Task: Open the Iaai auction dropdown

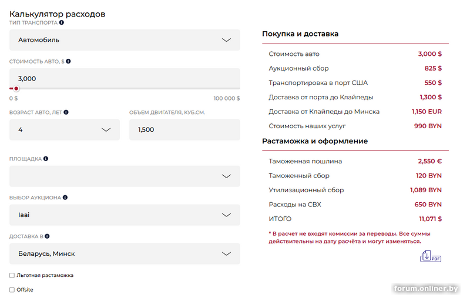Action: point(125,215)
